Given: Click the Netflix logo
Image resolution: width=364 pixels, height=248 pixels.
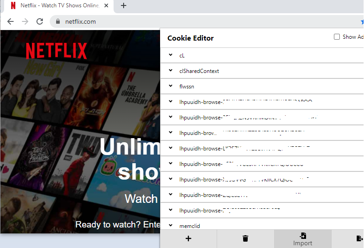Looking at the screenshot, I should click(57, 51).
